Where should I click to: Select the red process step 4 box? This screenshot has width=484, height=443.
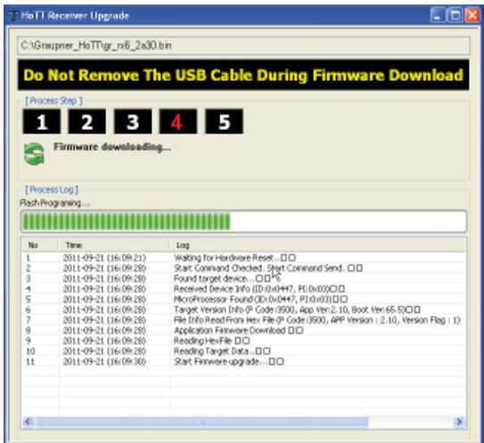pyautogui.click(x=178, y=121)
